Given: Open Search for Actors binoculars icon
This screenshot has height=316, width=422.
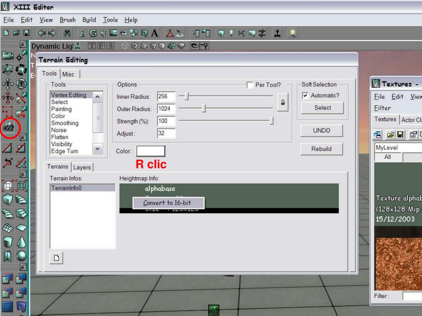Looking at the screenshot, I should (67, 33).
